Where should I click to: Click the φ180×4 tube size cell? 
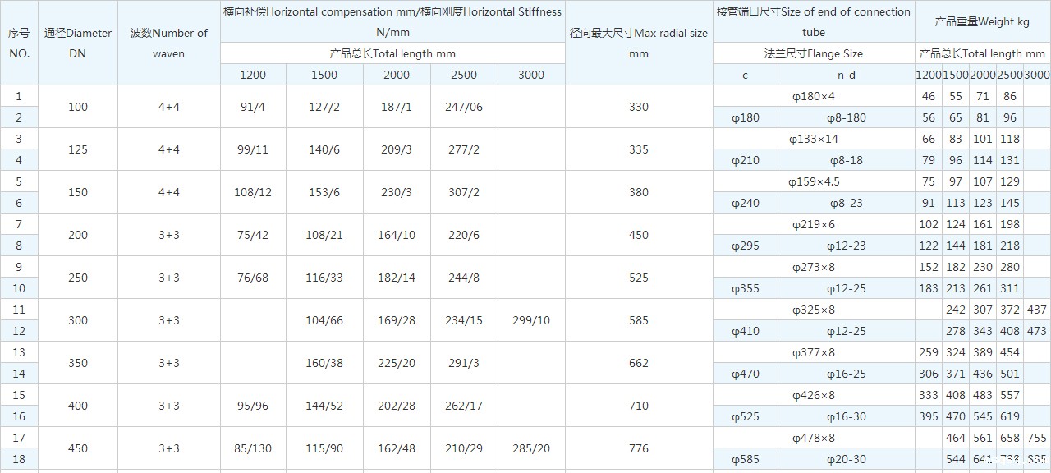click(x=813, y=96)
